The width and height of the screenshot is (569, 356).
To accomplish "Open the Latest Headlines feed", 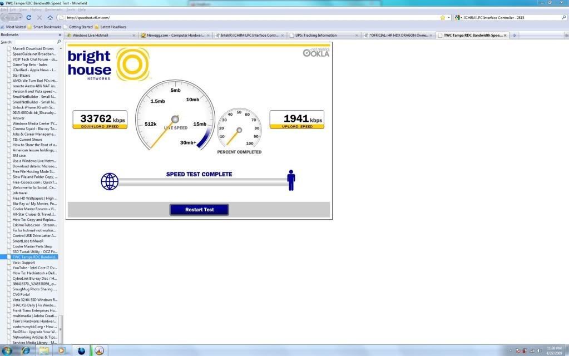I will coord(111,27).
